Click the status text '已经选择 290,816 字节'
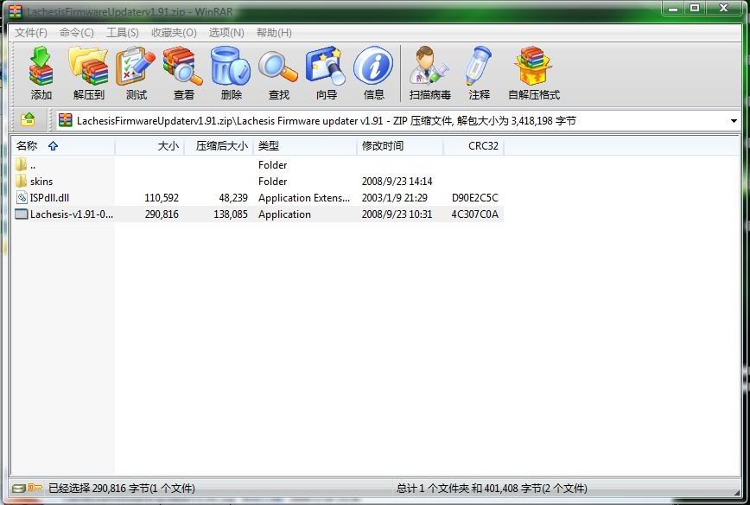750x505 pixels. pyautogui.click(x=99, y=489)
